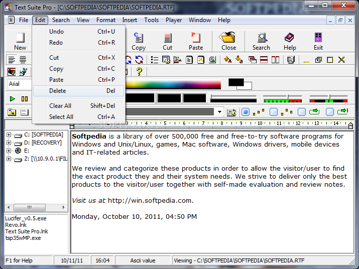Expand the C: [SOFTPEDIA] drive node
The height and width of the screenshot is (269, 359).
(9, 134)
